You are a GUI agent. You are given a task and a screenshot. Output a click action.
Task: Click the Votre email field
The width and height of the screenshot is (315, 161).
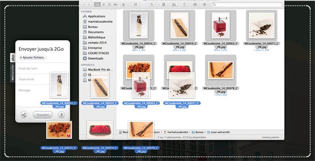[43, 79]
